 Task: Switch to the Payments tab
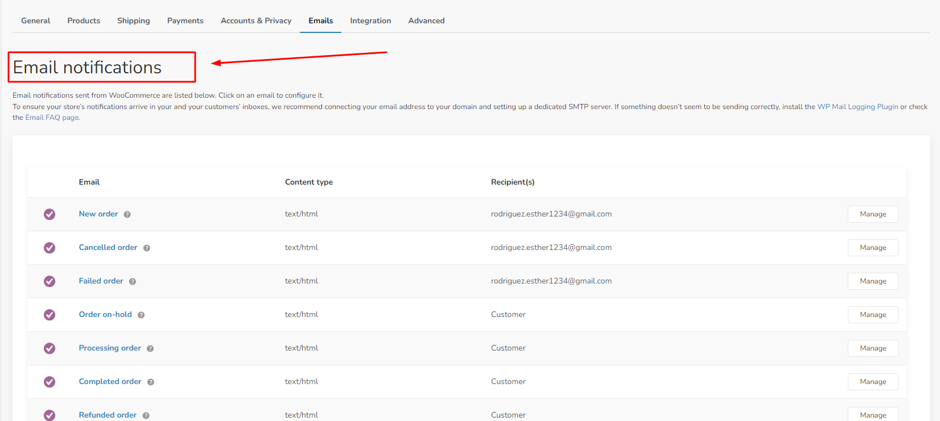point(185,20)
